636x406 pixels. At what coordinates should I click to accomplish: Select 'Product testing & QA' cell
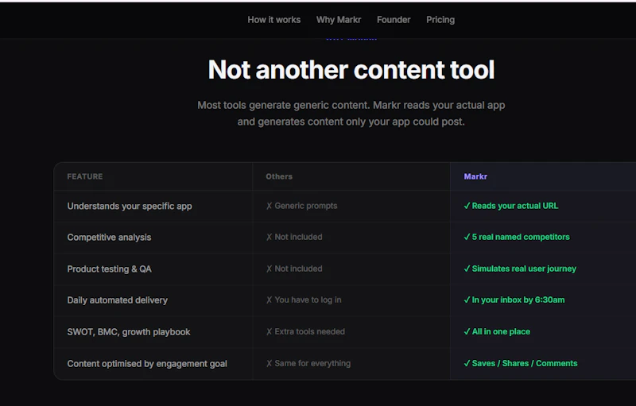tap(109, 269)
